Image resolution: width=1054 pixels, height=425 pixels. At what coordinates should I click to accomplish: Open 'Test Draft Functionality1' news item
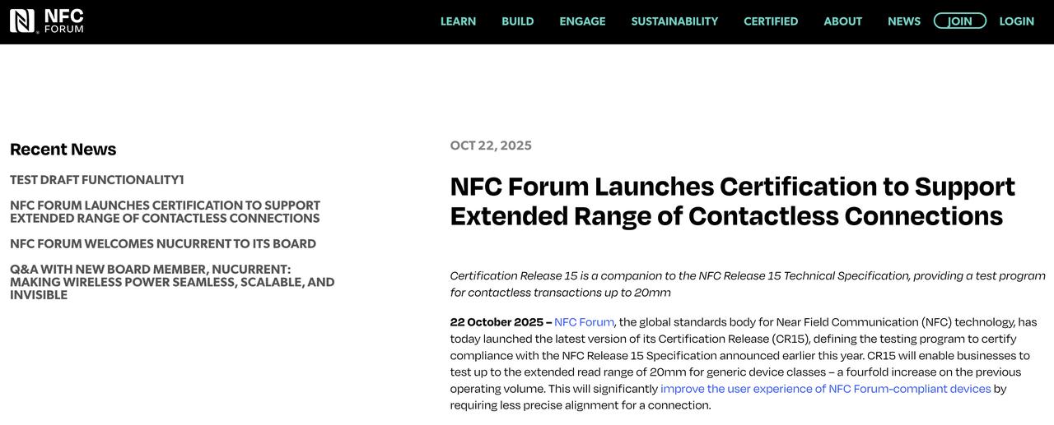[97, 179]
